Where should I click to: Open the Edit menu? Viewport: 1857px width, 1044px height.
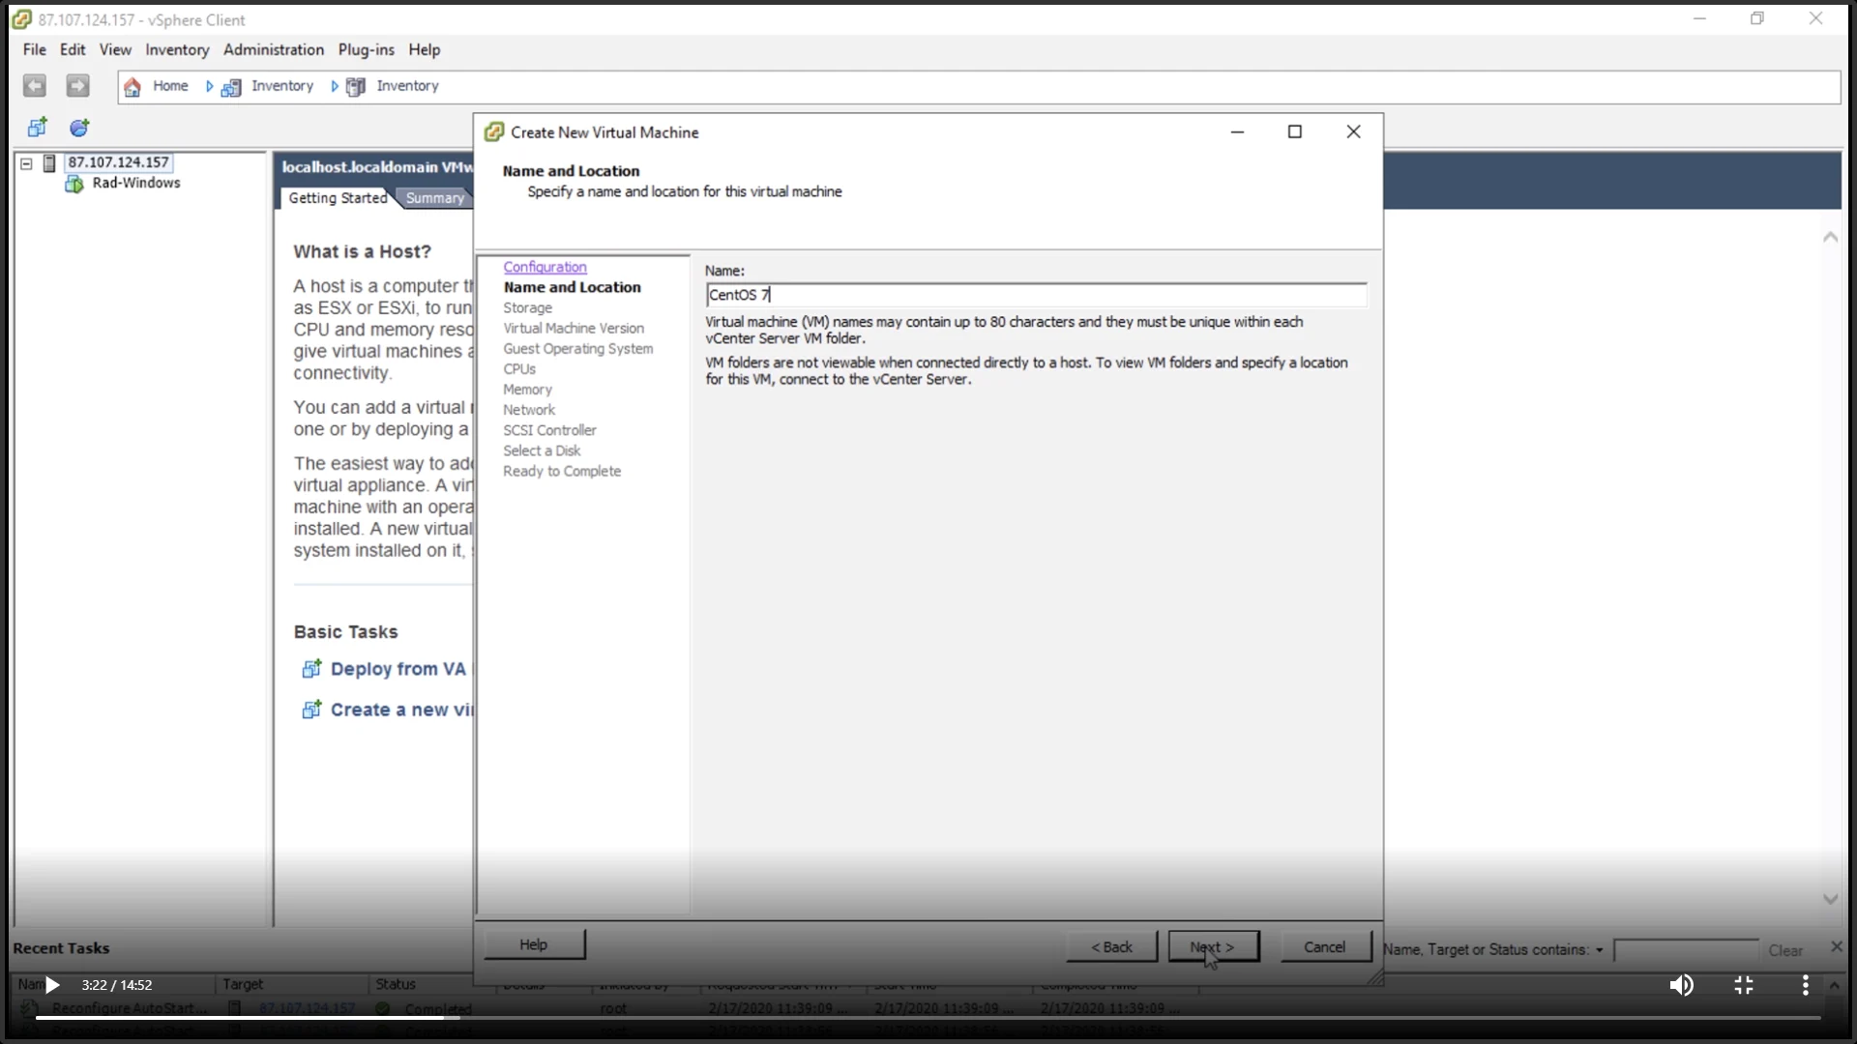click(73, 49)
